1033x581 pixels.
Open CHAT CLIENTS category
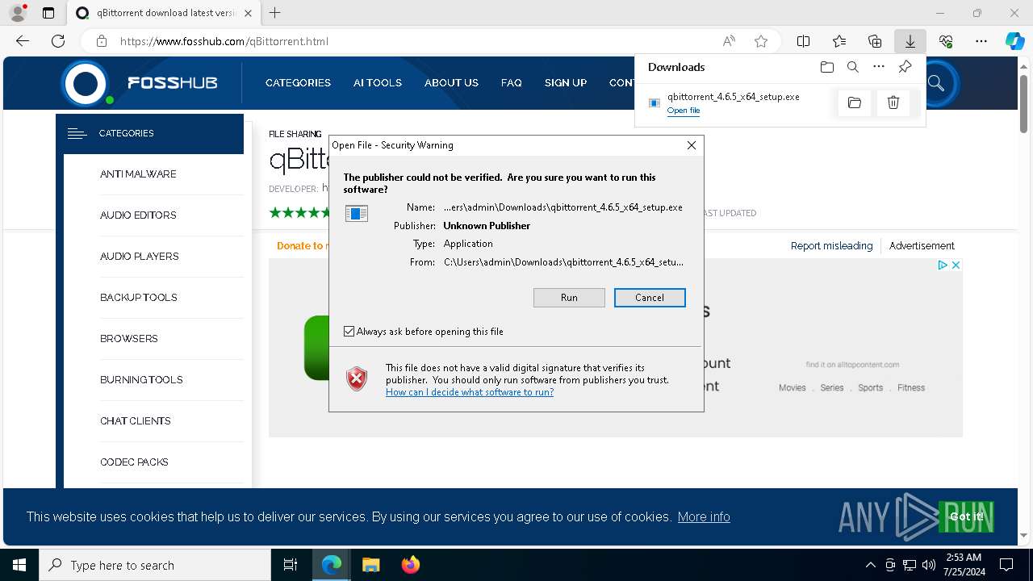point(136,421)
